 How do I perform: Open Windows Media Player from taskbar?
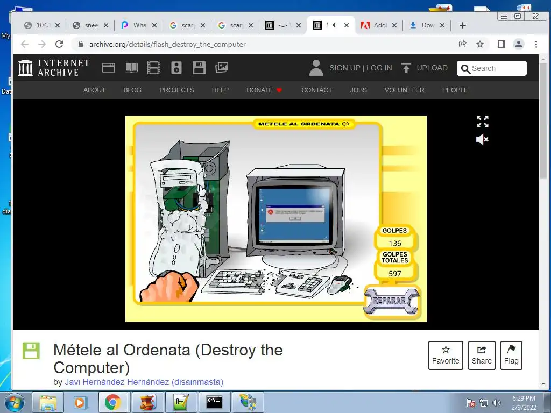pyautogui.click(x=80, y=402)
